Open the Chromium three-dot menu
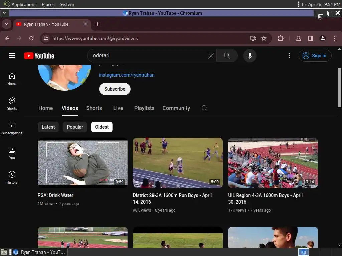Viewport: 342px width, 256px height. pyautogui.click(x=335, y=39)
